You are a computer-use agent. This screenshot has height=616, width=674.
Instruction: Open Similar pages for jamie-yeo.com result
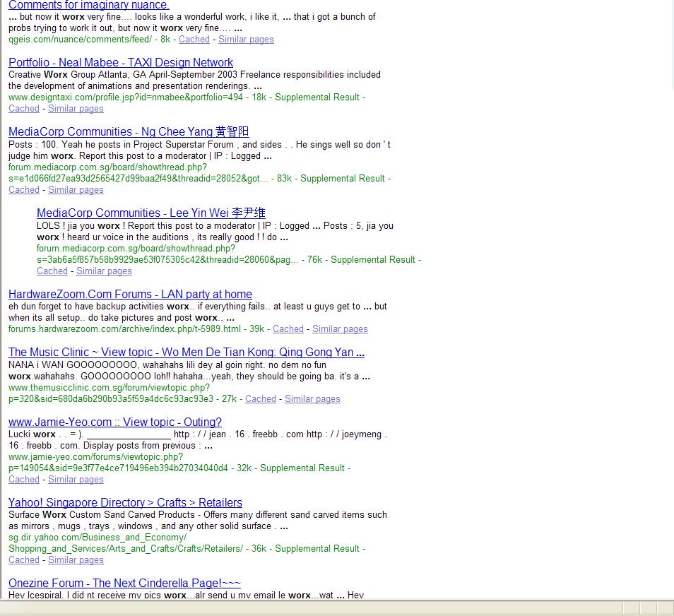point(76,479)
